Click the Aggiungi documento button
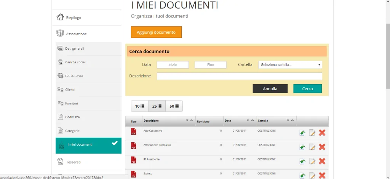The width and height of the screenshot is (390, 179). click(156, 32)
